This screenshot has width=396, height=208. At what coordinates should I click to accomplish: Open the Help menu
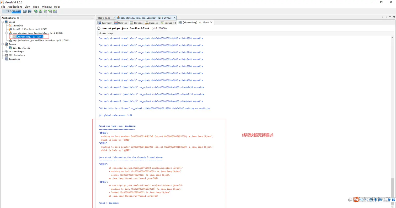coord(57,7)
